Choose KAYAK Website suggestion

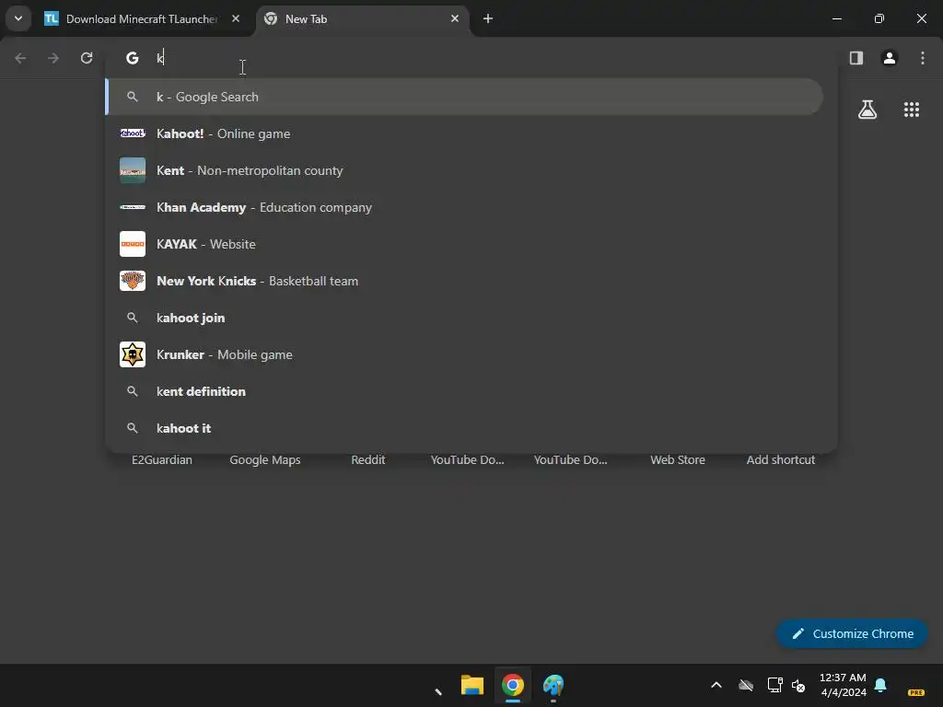464,244
